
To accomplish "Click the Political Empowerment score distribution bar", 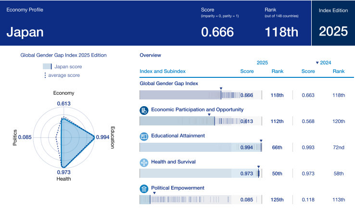I will 200,199.
